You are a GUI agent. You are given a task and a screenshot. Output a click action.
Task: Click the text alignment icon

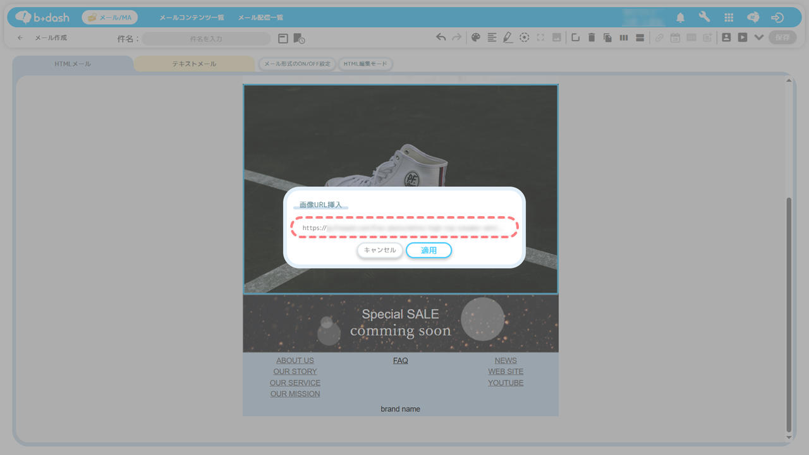[492, 37]
